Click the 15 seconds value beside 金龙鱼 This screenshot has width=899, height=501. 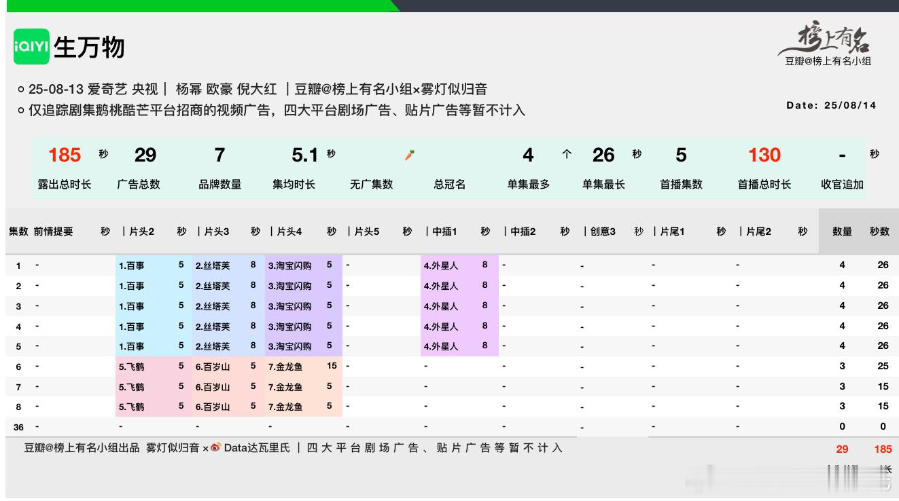click(x=332, y=366)
